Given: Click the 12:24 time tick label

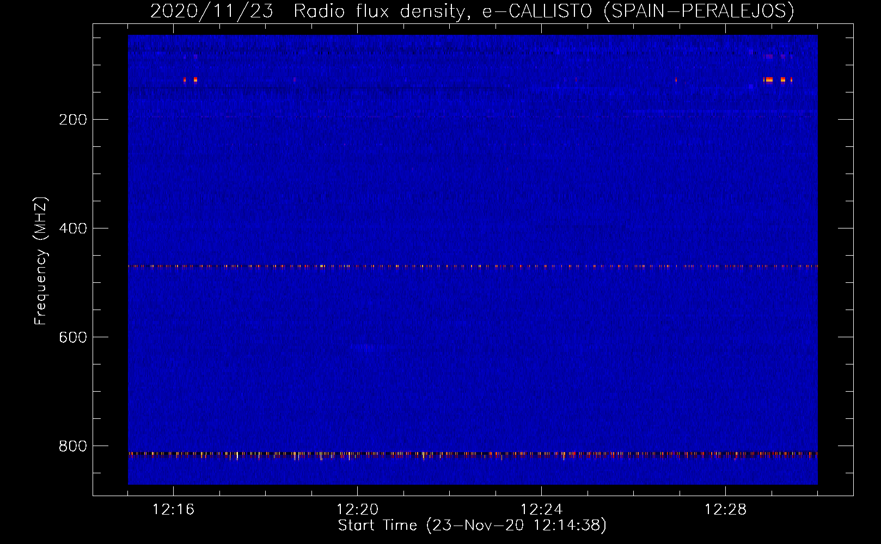Looking at the screenshot, I should click(542, 510).
